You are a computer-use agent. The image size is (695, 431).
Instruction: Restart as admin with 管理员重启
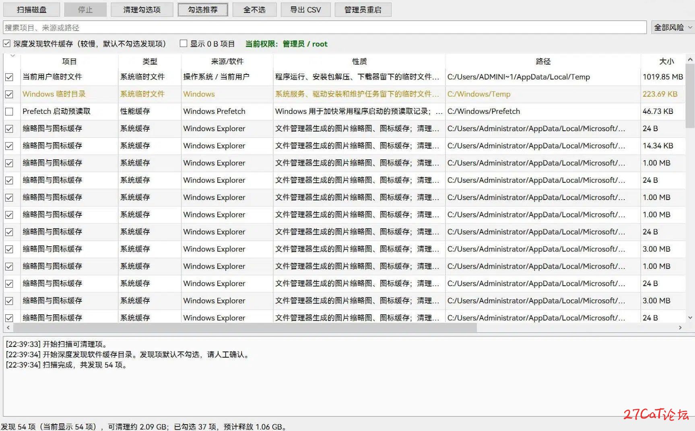(363, 10)
